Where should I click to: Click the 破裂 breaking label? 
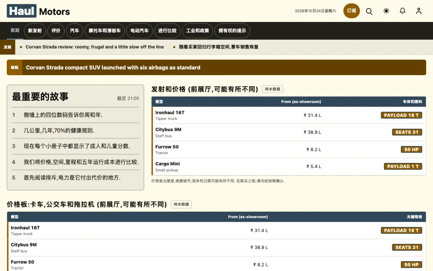(x=14, y=68)
